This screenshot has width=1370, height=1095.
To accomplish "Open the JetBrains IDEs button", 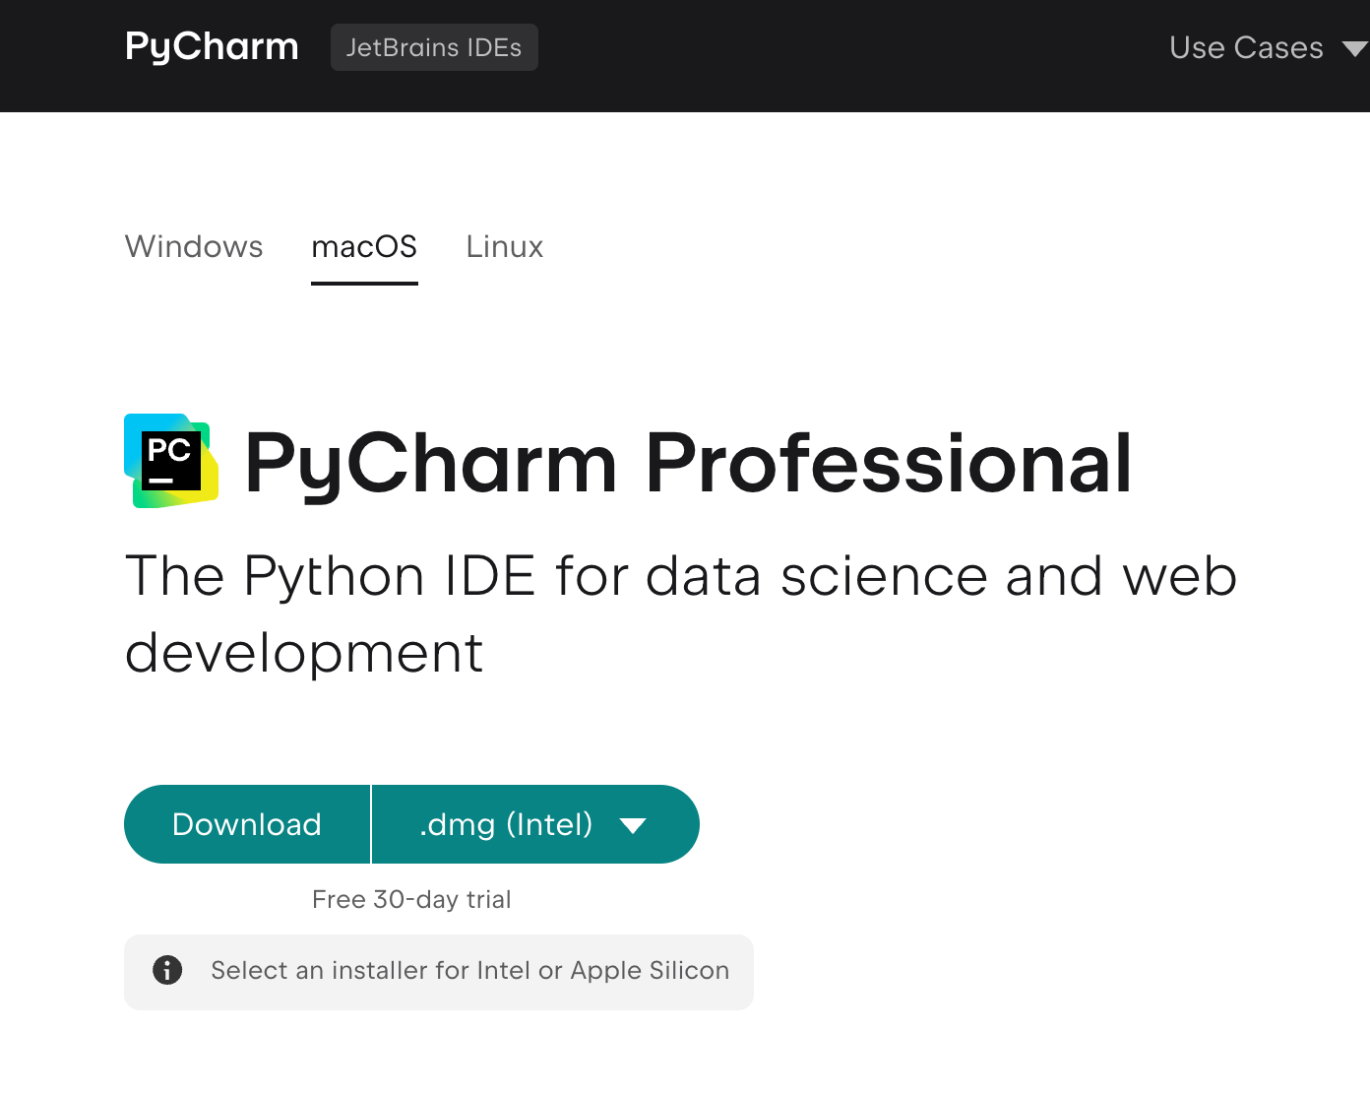I will pyautogui.click(x=434, y=47).
